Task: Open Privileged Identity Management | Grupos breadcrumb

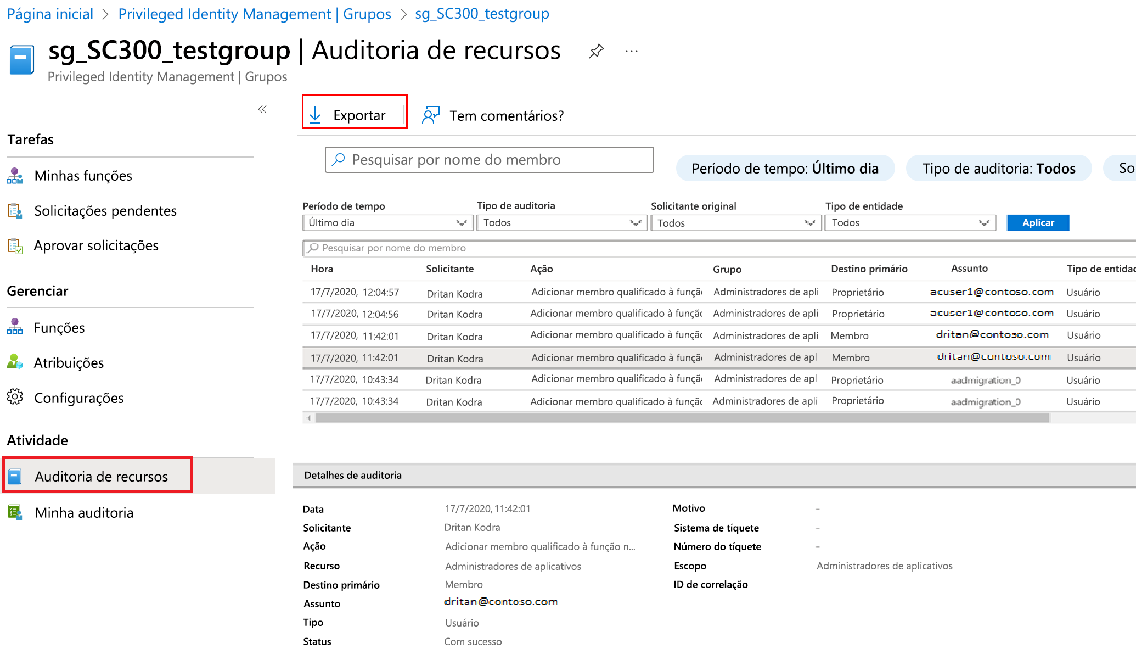Action: (x=255, y=14)
